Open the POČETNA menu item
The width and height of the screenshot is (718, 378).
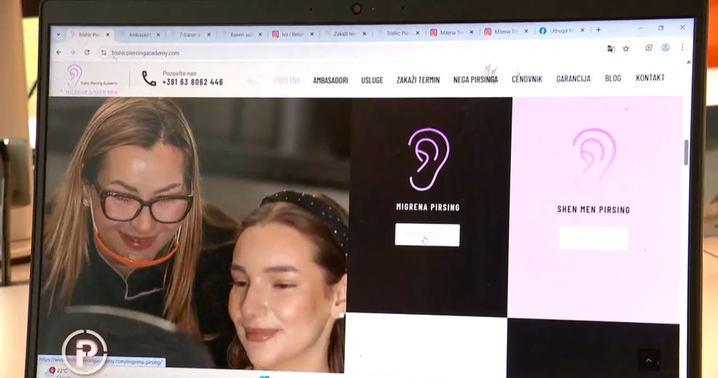[x=287, y=80]
